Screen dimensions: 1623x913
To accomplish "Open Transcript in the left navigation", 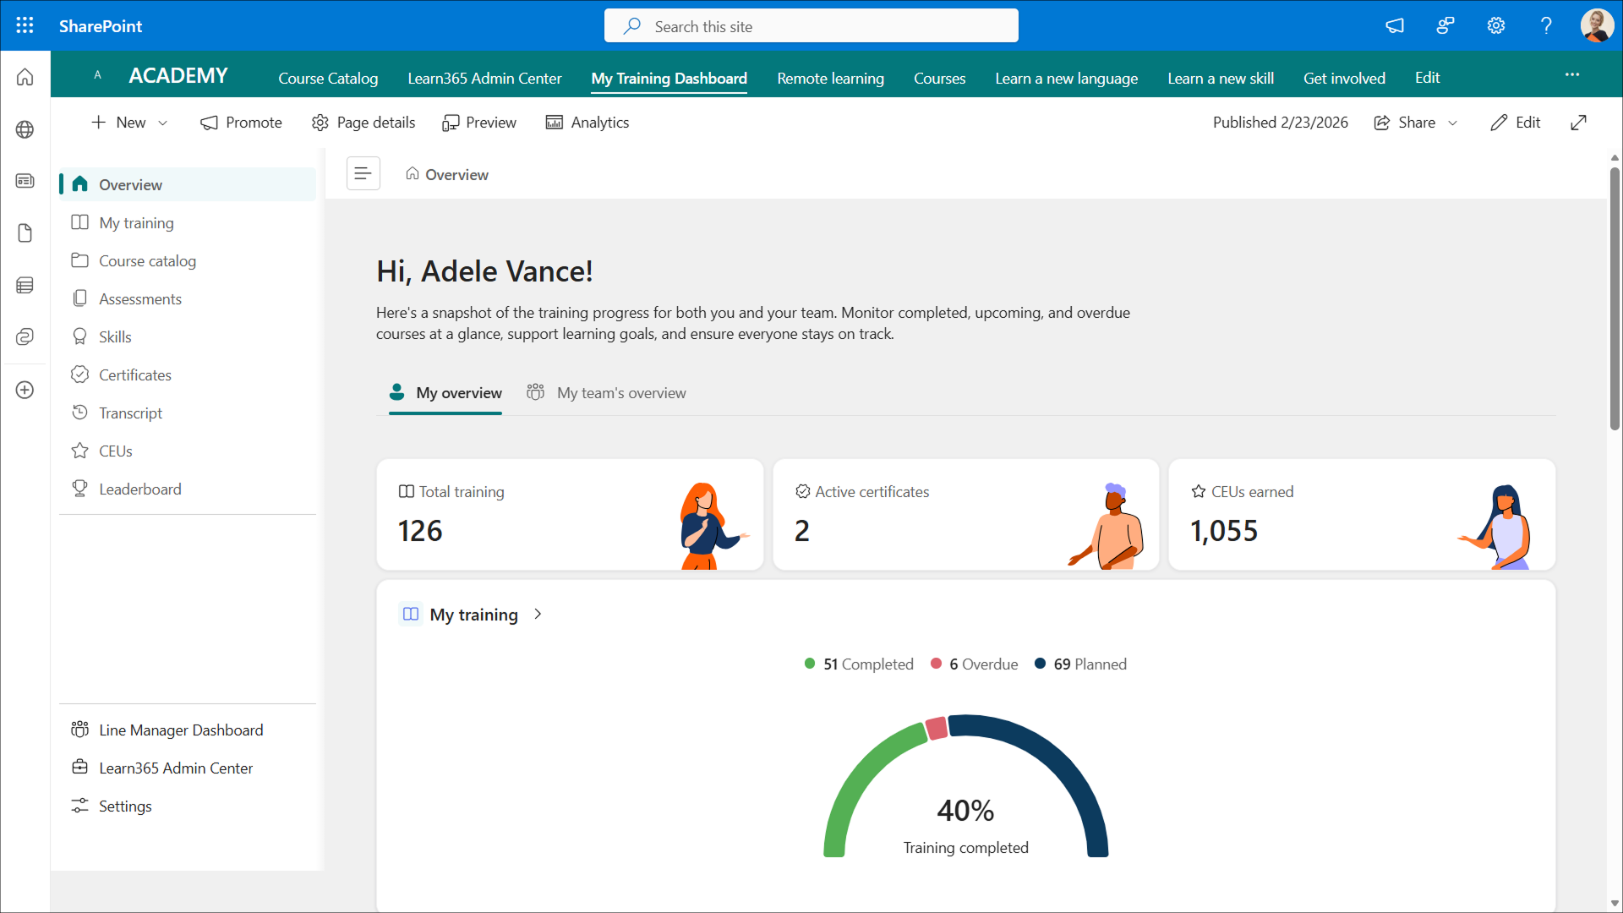I will point(188,413).
